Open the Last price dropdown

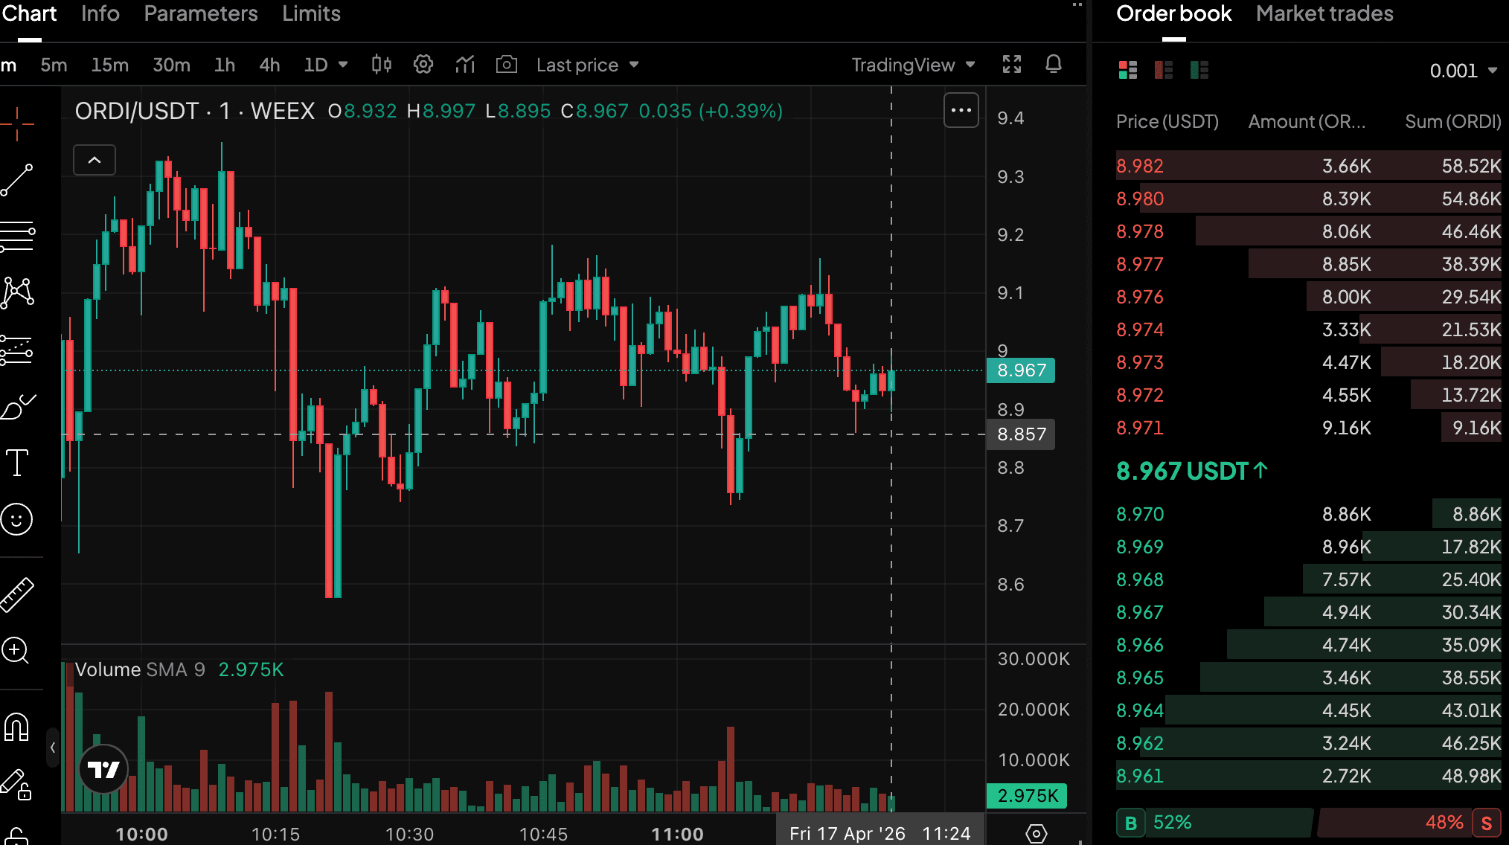point(587,65)
